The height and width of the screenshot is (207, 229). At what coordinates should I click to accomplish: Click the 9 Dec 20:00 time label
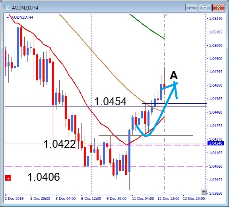pos(116,199)
